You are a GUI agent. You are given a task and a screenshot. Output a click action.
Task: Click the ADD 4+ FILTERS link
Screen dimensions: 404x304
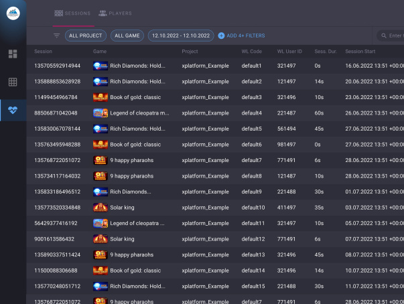click(x=245, y=35)
